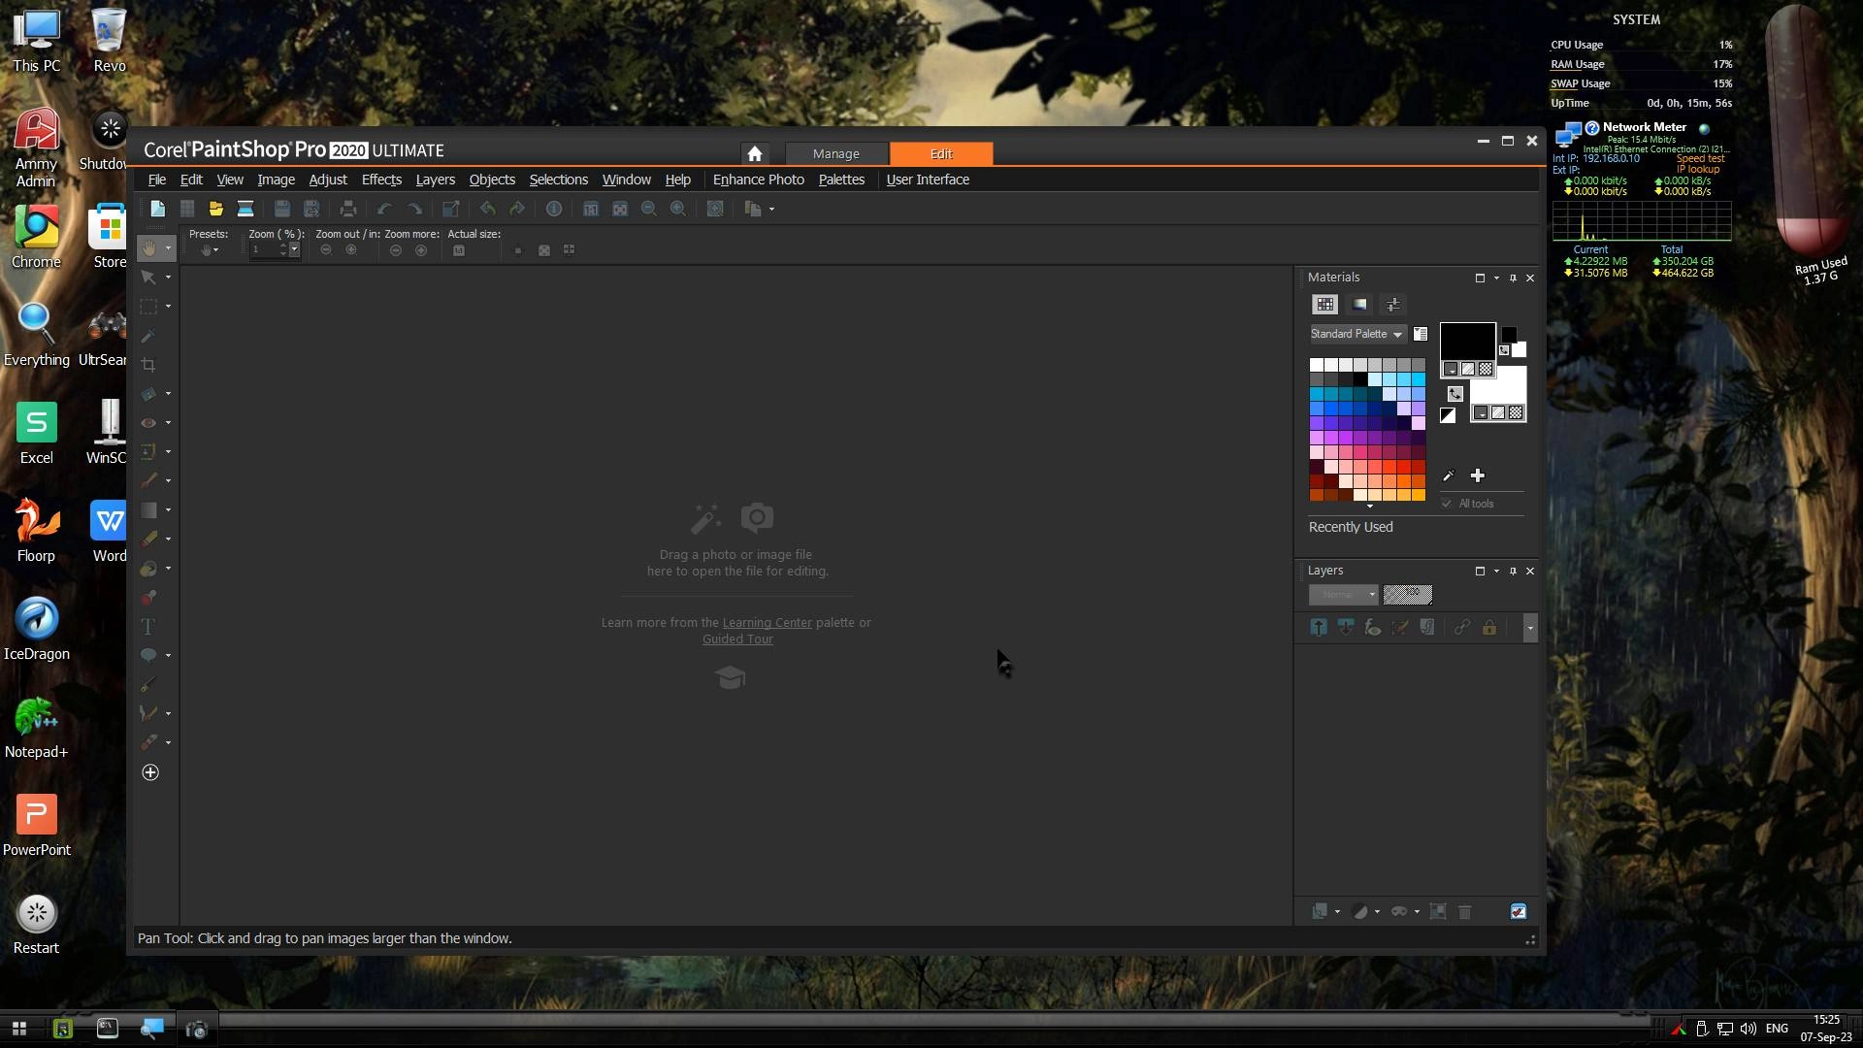Select the Dropper tool in Tools toolbar
The height and width of the screenshot is (1048, 1863).
click(x=148, y=336)
